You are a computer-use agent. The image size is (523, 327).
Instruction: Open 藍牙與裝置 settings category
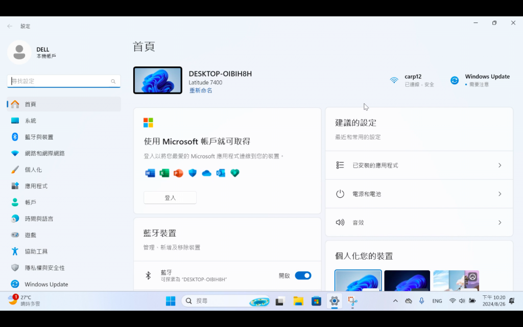[x=64, y=137]
